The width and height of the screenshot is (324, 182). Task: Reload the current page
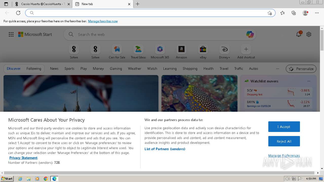pos(18,13)
